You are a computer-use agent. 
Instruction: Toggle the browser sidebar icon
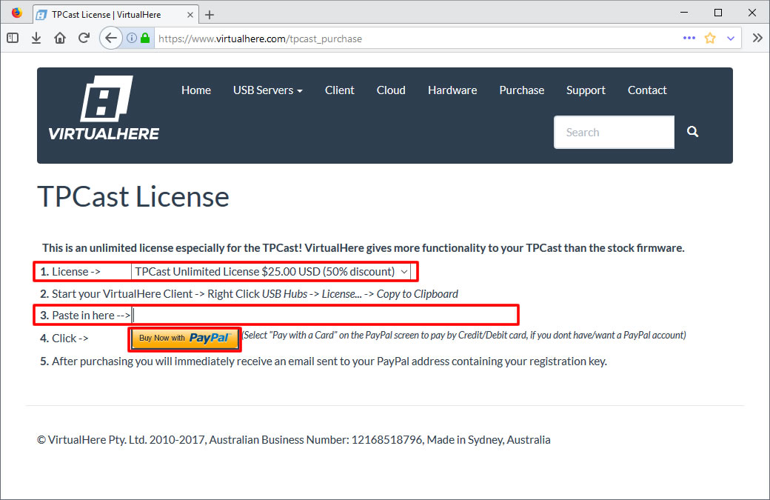pyautogui.click(x=13, y=39)
